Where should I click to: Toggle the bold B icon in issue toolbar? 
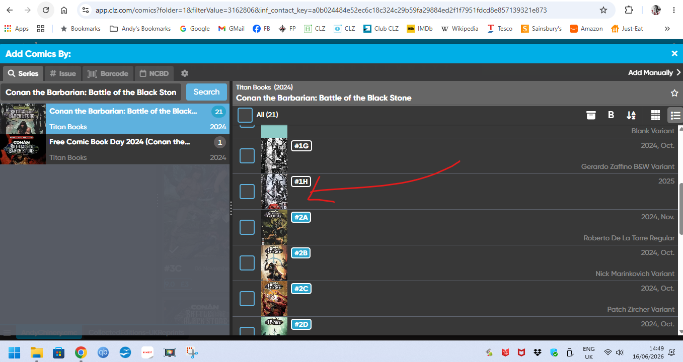[x=611, y=115]
